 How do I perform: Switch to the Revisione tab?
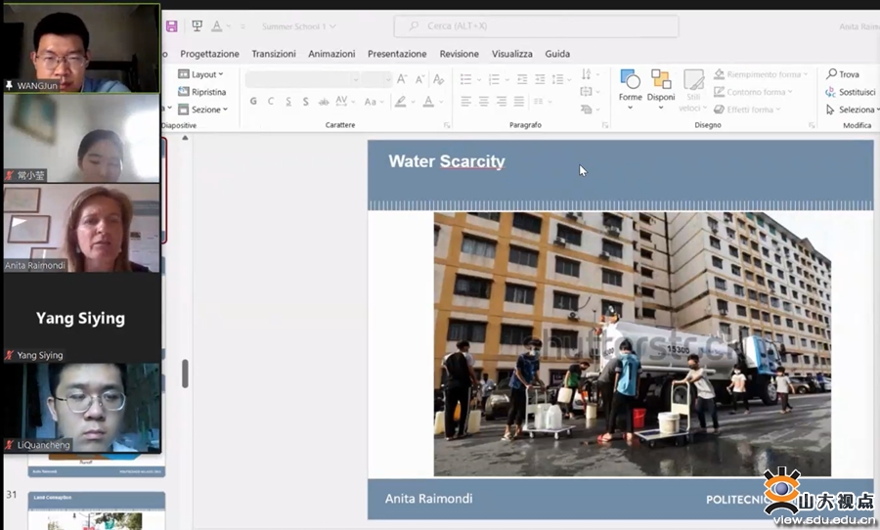pyautogui.click(x=459, y=54)
